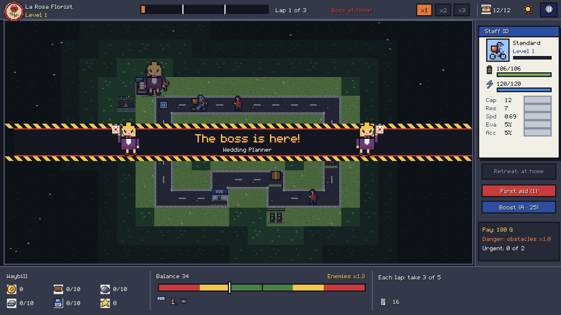Activate the Boost (A · 25) button
The width and height of the screenshot is (561, 315).
click(519, 207)
